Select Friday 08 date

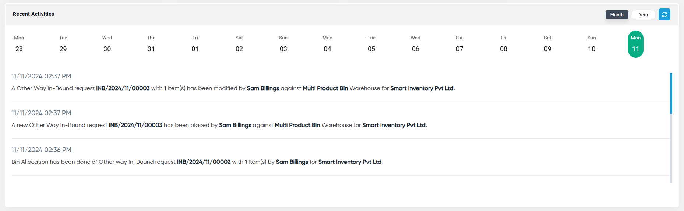504,44
